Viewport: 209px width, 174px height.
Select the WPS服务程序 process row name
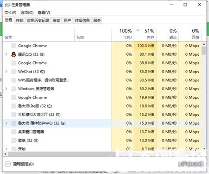pos(44,80)
